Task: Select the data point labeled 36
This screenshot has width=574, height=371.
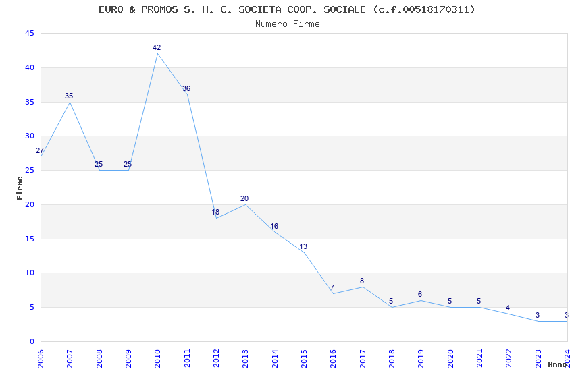Action: [186, 88]
